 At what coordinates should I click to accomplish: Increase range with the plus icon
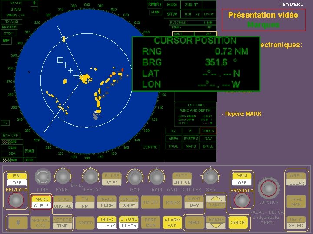(x=34, y=3)
